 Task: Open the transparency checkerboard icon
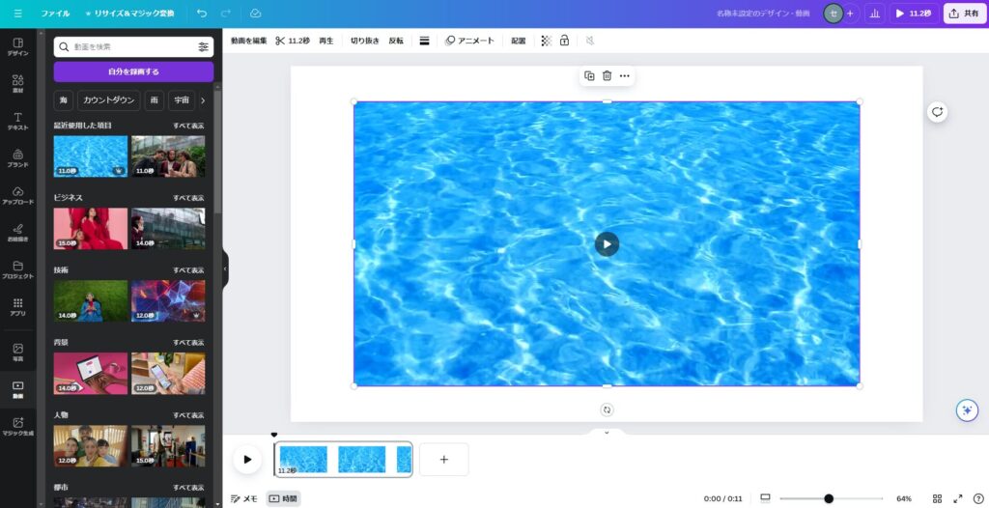(546, 41)
